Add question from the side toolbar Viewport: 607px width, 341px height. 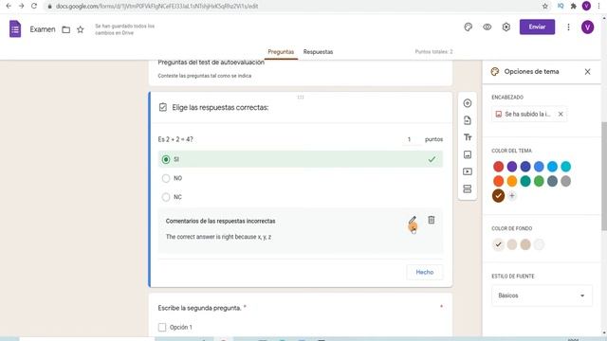click(468, 103)
